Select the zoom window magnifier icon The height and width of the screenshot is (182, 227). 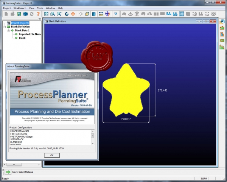point(53,14)
